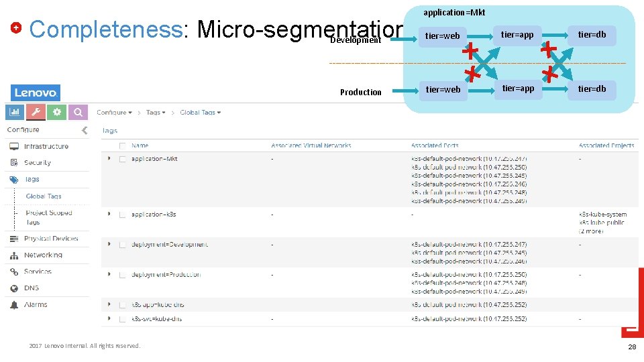Screen dimensions: 644x362
Task: Sort by Associated Ports column header
Action: pos(435,145)
